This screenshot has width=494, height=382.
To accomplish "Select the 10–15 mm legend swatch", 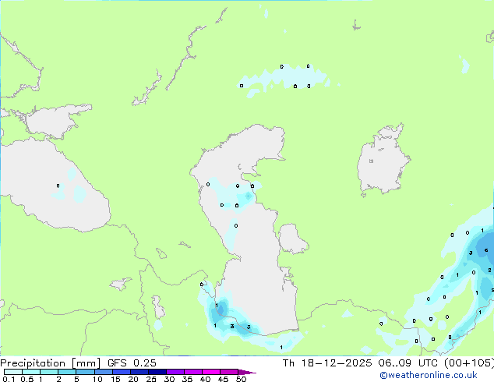I will click(x=103, y=372).
